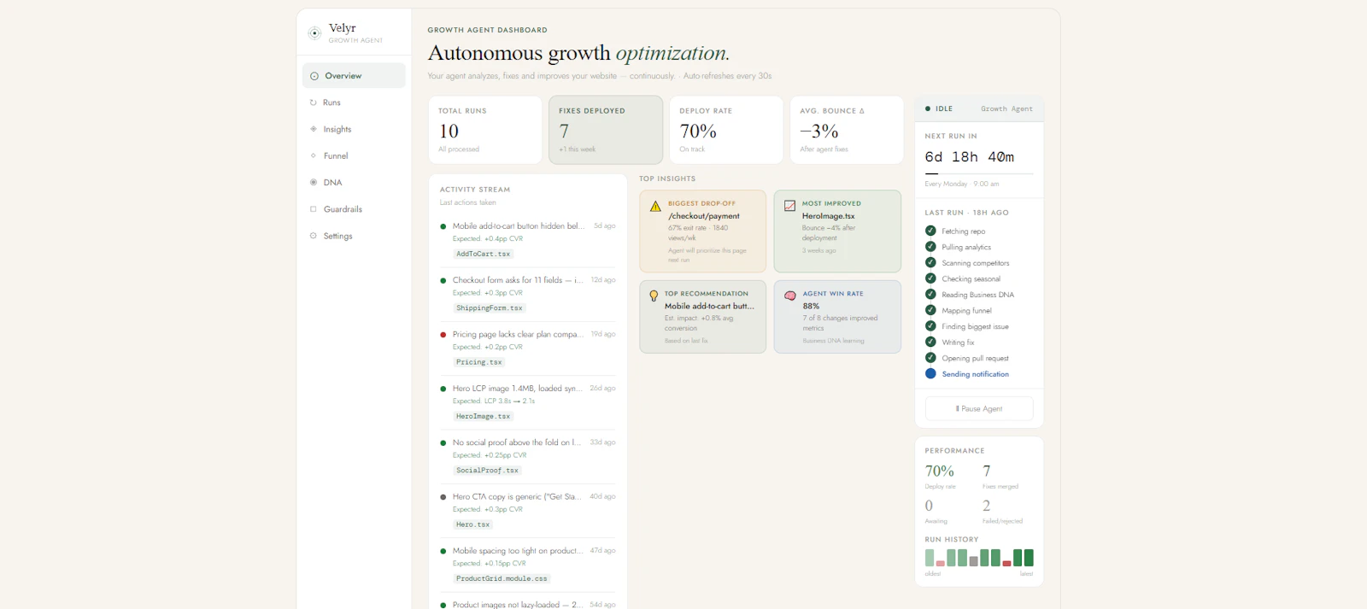Click the DNA icon in sidebar
Image resolution: width=1367 pixels, height=609 pixels.
coord(314,182)
